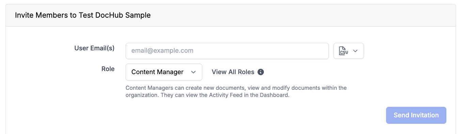Show role details via the circled i icon

[x=261, y=72]
